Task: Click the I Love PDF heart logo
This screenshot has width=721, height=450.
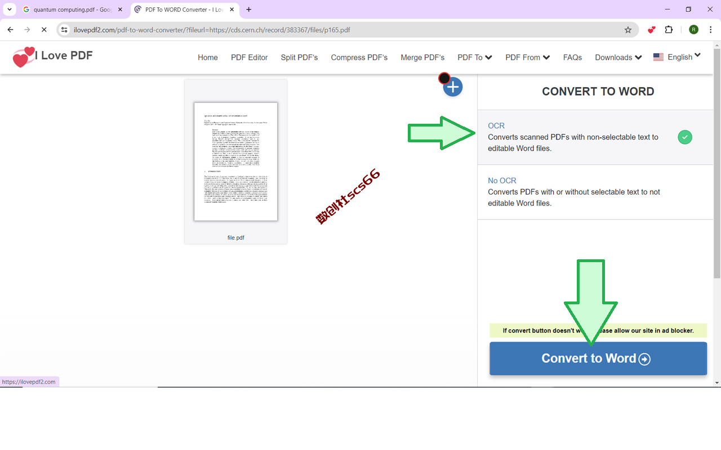Action: pos(24,57)
